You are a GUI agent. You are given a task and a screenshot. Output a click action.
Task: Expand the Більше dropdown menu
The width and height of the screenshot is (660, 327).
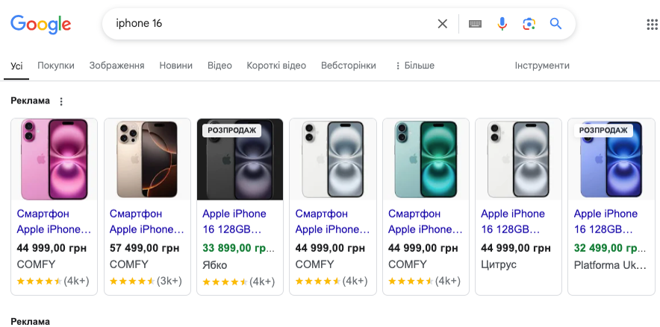[414, 66]
